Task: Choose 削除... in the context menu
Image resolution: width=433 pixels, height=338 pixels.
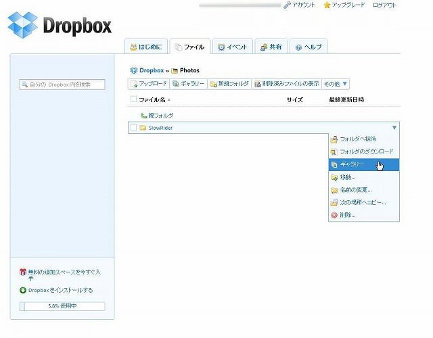Action: tap(364, 215)
